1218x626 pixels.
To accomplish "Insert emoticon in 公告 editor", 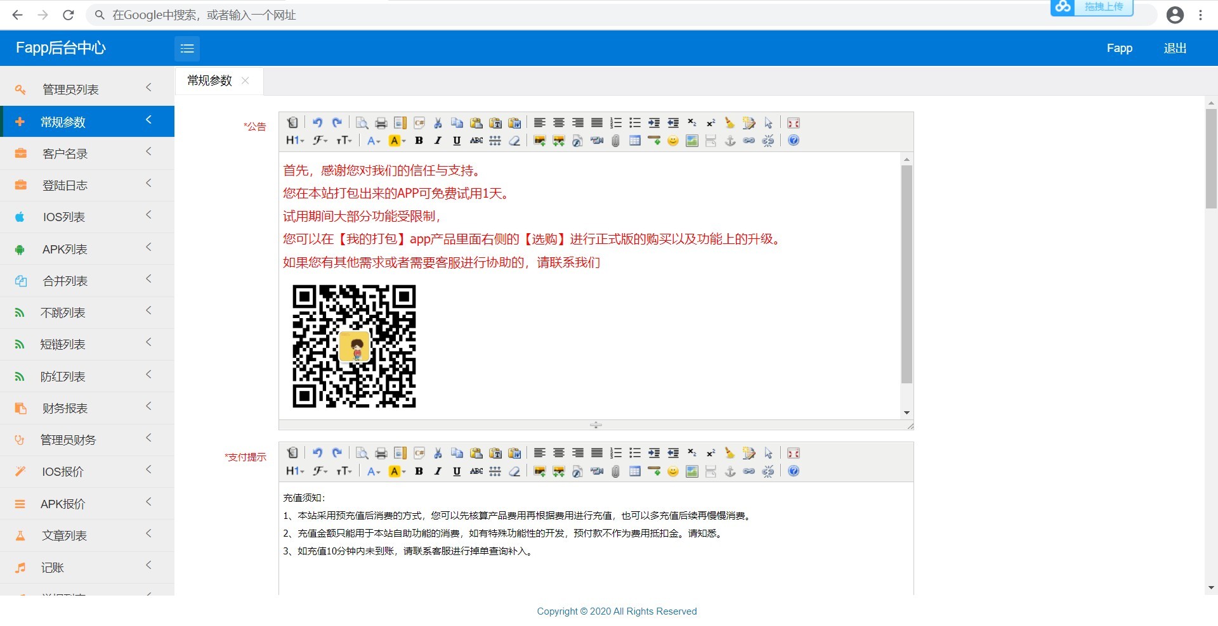I will click(673, 141).
